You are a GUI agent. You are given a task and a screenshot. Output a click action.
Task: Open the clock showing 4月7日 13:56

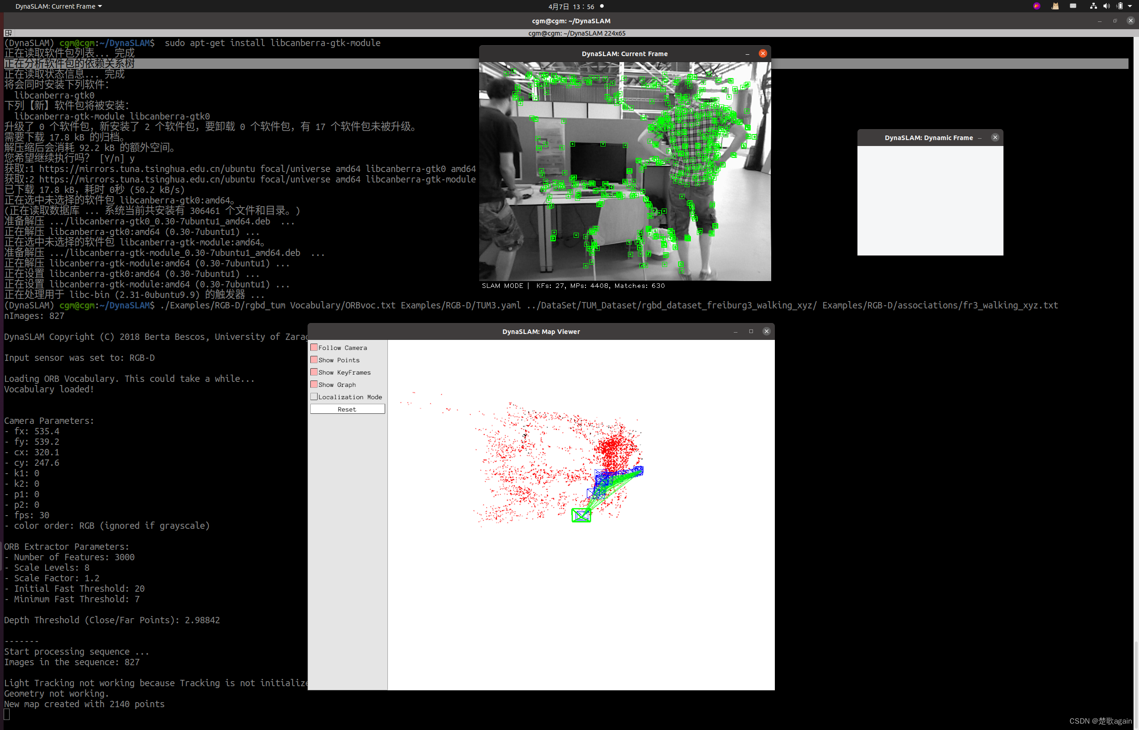coord(571,7)
